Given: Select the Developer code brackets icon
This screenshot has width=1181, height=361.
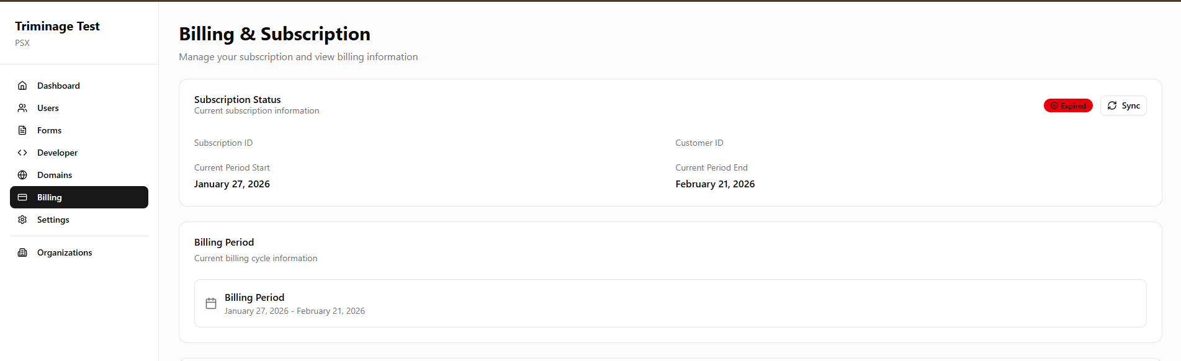Looking at the screenshot, I should click(x=22, y=152).
